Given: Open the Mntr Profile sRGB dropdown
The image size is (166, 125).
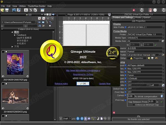Looking at the screenshot, I should (x=163, y=27).
